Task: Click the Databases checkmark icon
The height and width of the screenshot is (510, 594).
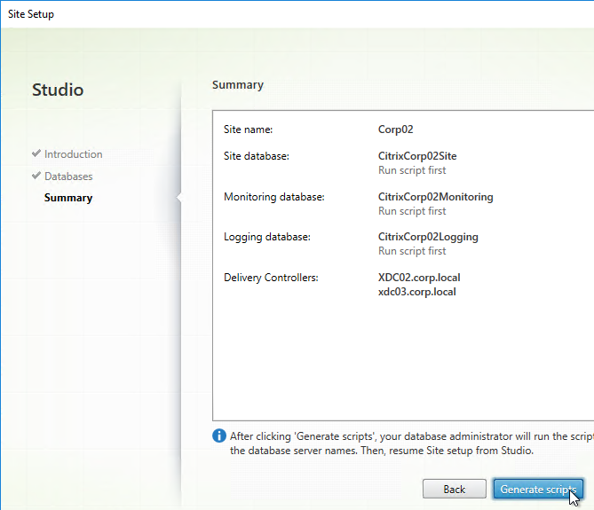Action: click(36, 176)
